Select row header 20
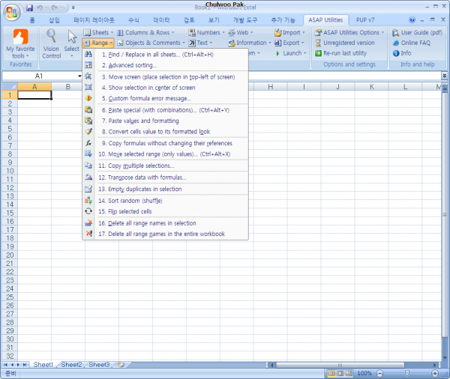 10,255
